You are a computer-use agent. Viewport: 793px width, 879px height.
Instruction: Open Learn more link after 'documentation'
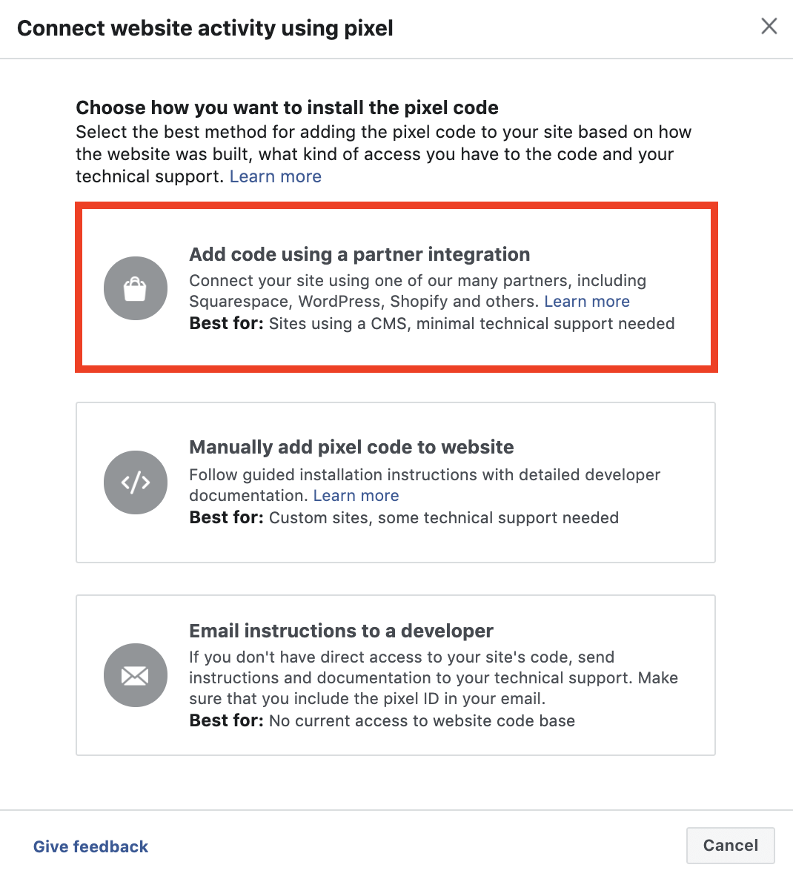coord(356,496)
